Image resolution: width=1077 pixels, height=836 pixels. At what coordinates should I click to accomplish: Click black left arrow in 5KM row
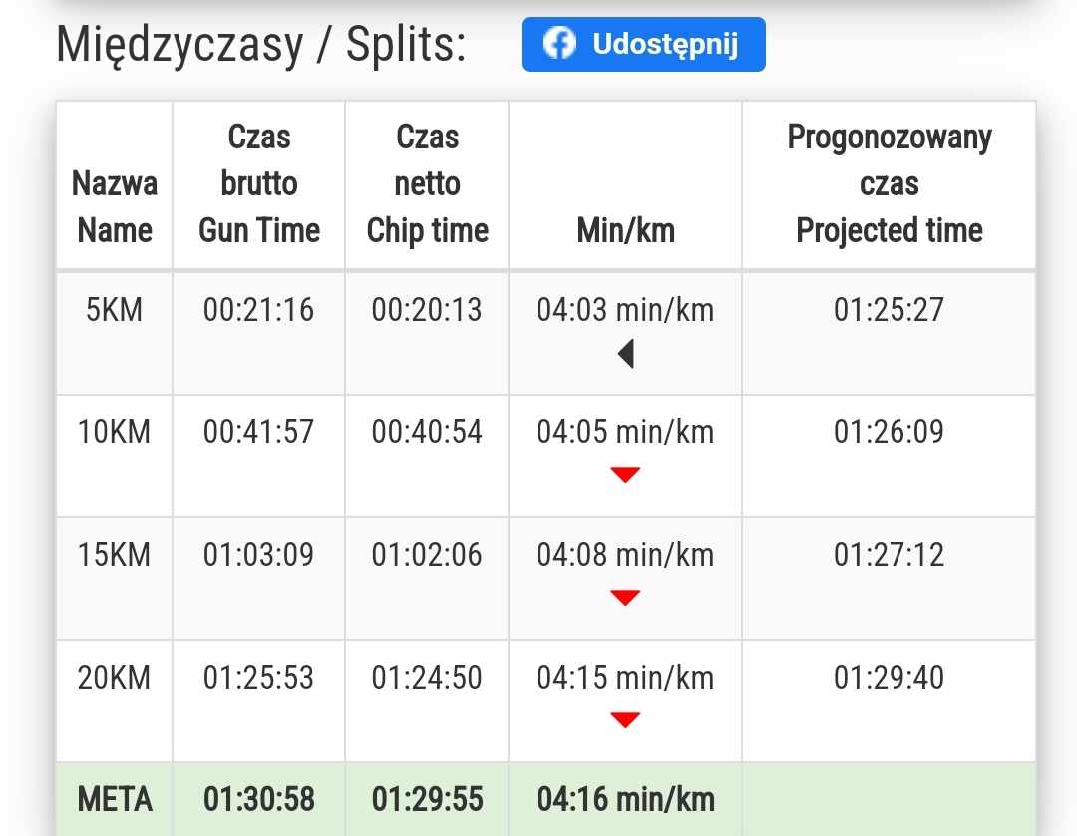click(x=625, y=354)
